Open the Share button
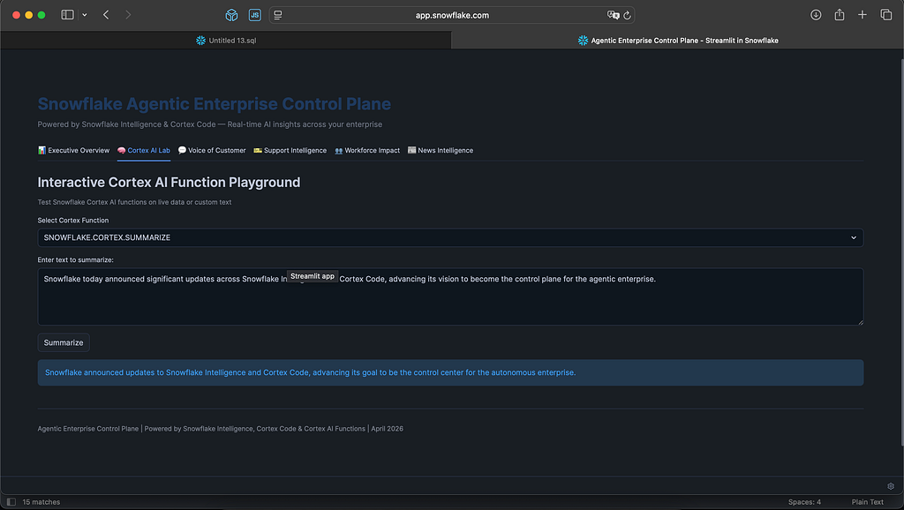Image resolution: width=904 pixels, height=510 pixels. coord(840,15)
